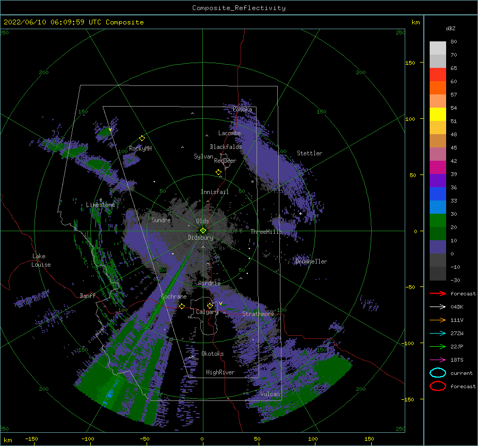Click the RedDeer city label
This screenshot has height=446, width=478.
tap(225, 161)
